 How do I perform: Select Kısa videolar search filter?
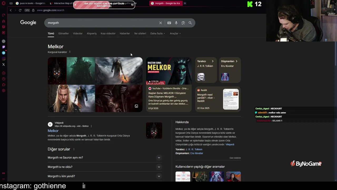(x=108, y=34)
